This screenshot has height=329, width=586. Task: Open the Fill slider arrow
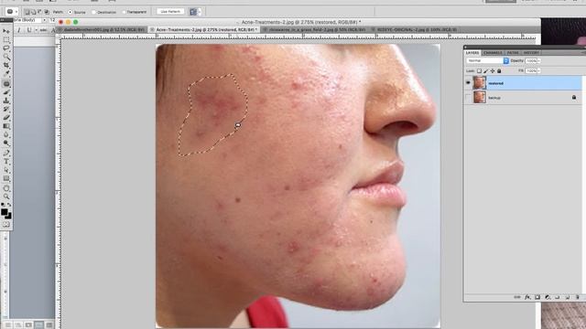click(x=539, y=71)
